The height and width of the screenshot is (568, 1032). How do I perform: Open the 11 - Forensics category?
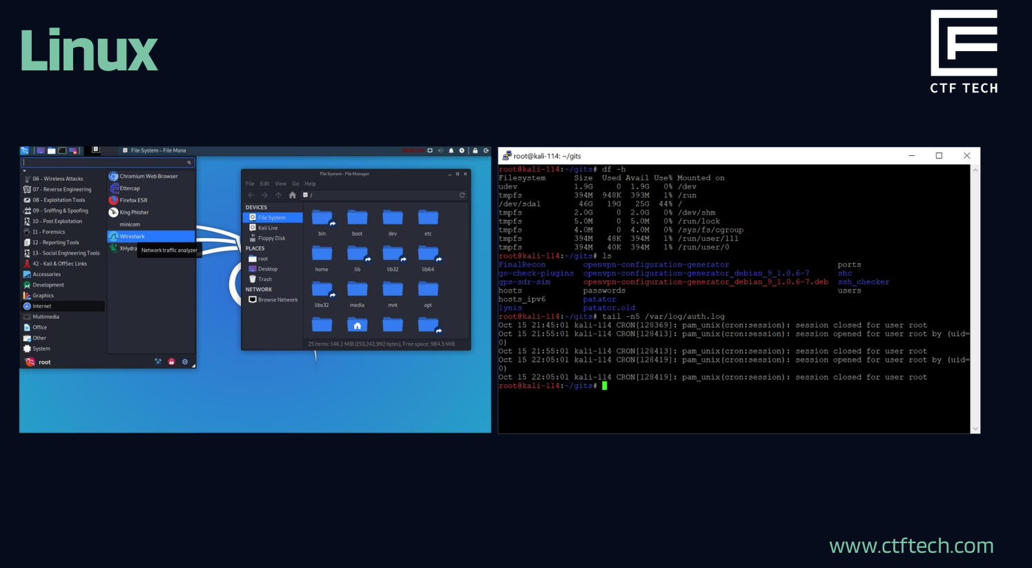[44, 232]
